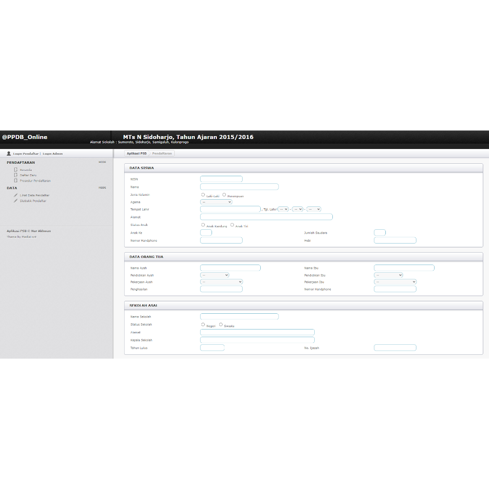The height and width of the screenshot is (489, 489).
Task: Select Negeri as the school status
Action: coord(203,324)
